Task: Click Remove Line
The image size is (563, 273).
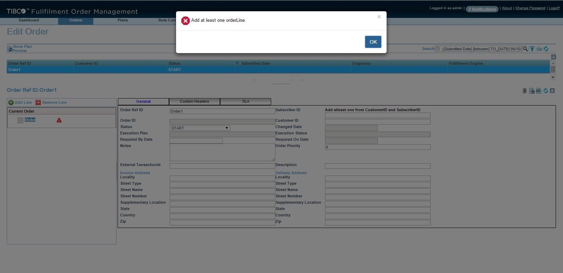Action: [x=51, y=102]
